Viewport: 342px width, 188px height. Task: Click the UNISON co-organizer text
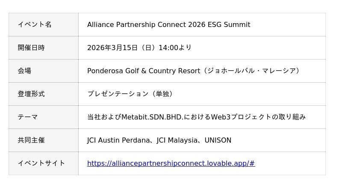[x=218, y=140]
